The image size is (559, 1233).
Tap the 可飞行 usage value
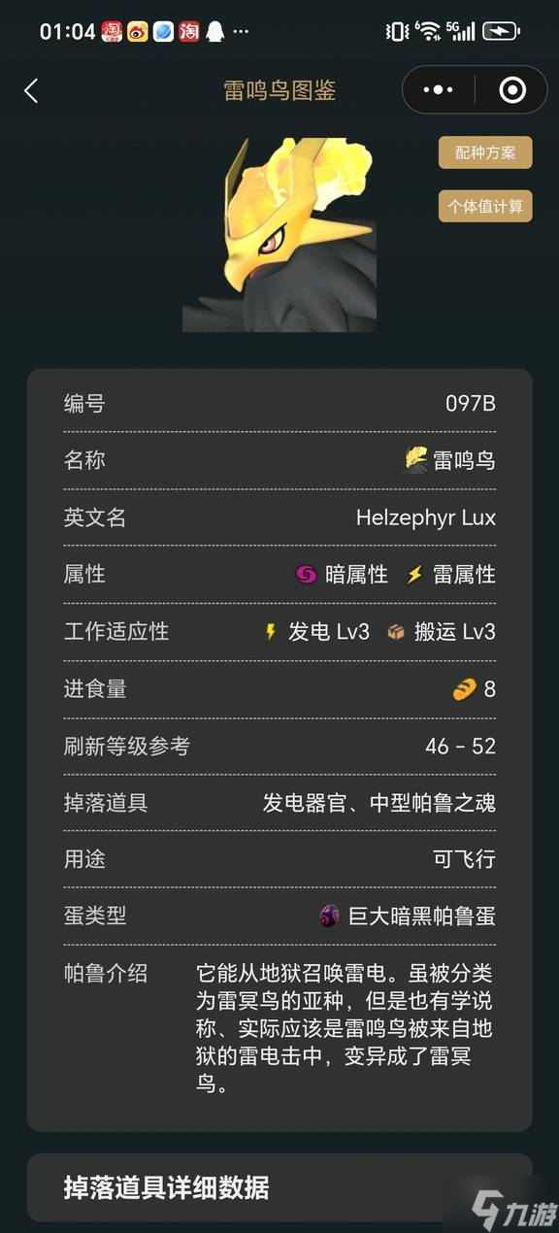click(x=465, y=859)
